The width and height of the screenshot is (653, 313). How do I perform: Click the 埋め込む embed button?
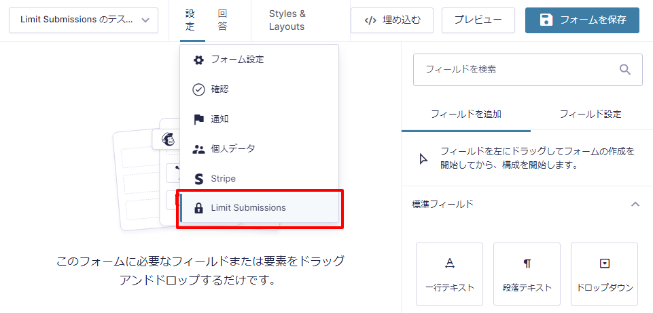click(x=391, y=20)
